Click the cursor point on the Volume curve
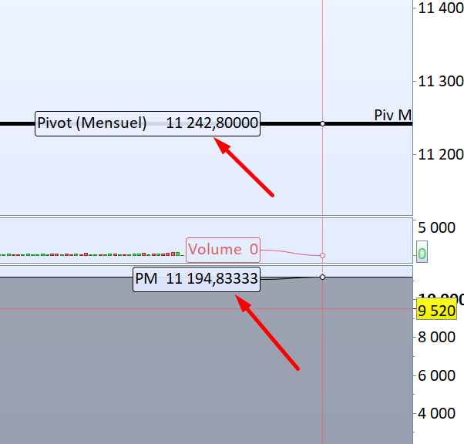 [322, 255]
